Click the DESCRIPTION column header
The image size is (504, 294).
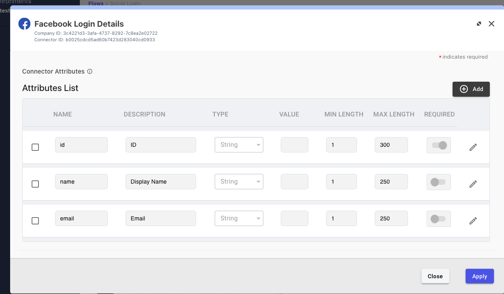tap(145, 114)
